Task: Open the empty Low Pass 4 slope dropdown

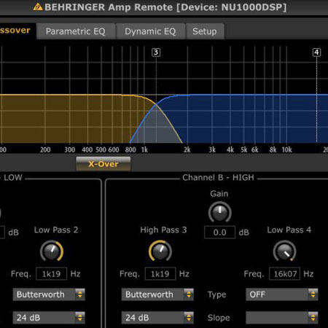Action: [281, 318]
